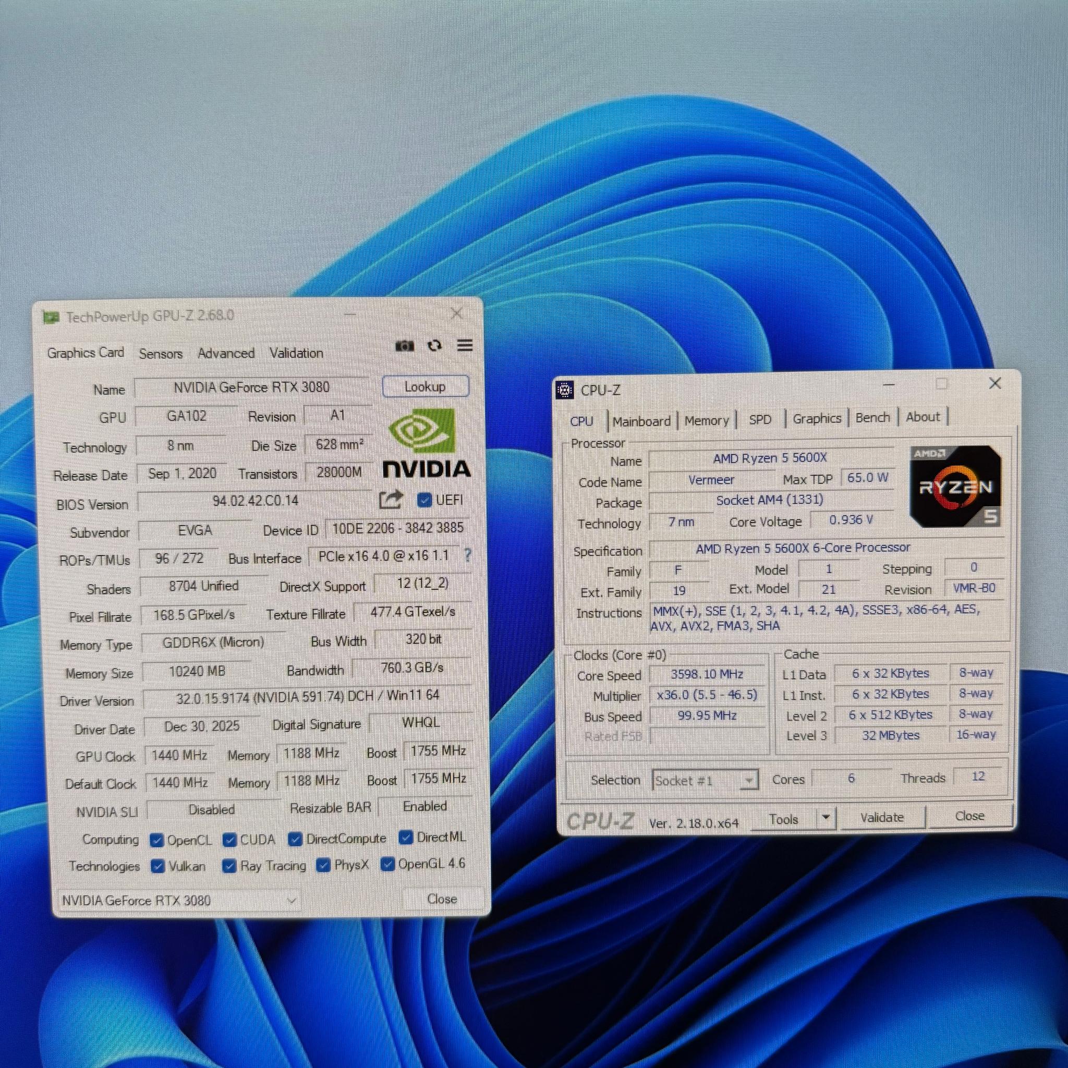Select the CPU tab in CPU-Z
The width and height of the screenshot is (1068, 1068).
(x=581, y=421)
